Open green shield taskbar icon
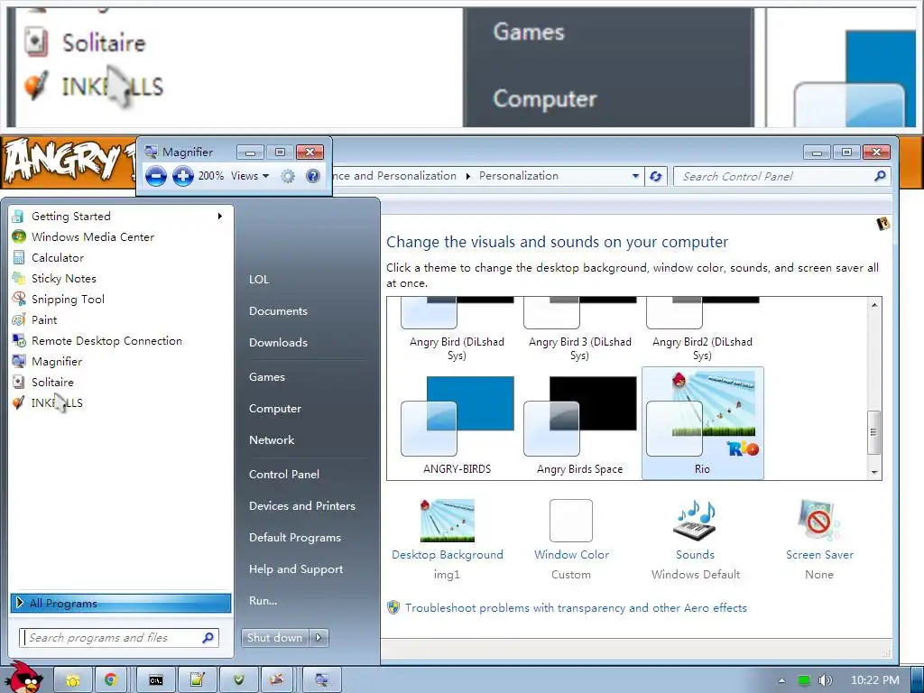 click(x=238, y=680)
